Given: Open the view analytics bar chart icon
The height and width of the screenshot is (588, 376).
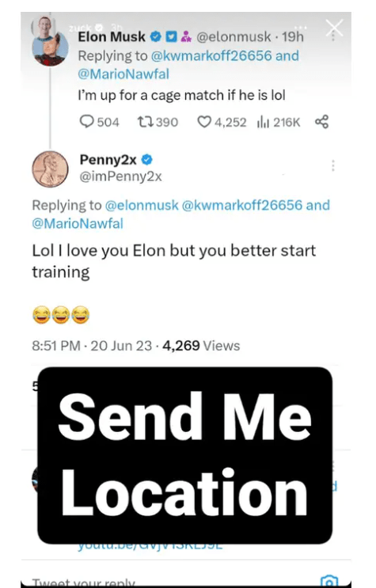Looking at the screenshot, I should [263, 122].
